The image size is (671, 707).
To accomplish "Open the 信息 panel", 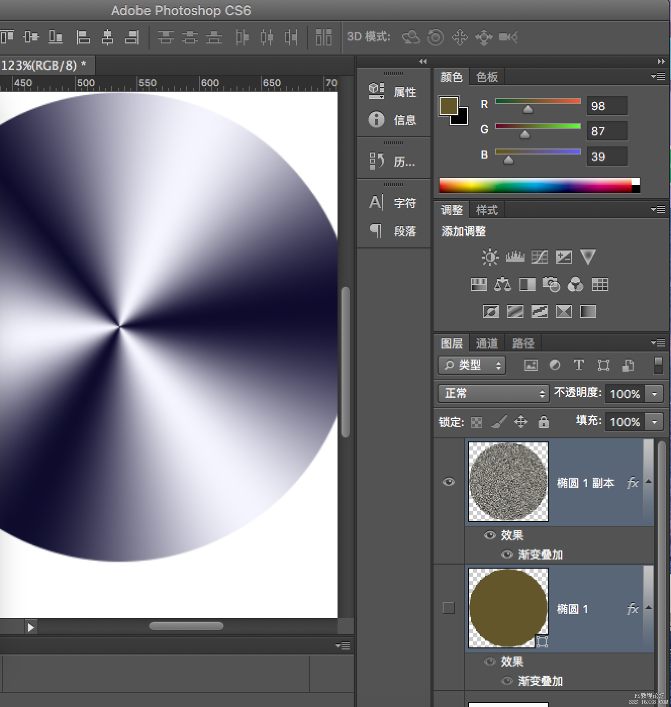I will pyautogui.click(x=393, y=120).
